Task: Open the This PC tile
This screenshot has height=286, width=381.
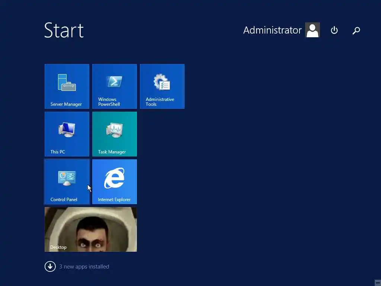Action: 67,134
